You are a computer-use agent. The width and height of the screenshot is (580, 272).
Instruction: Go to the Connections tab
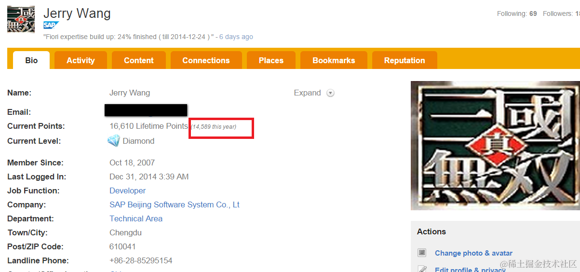tap(206, 60)
